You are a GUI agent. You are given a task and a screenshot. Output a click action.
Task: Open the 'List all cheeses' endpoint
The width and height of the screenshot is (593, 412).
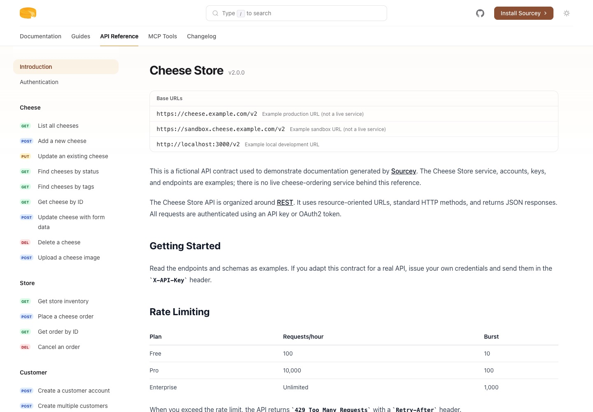coord(66,126)
